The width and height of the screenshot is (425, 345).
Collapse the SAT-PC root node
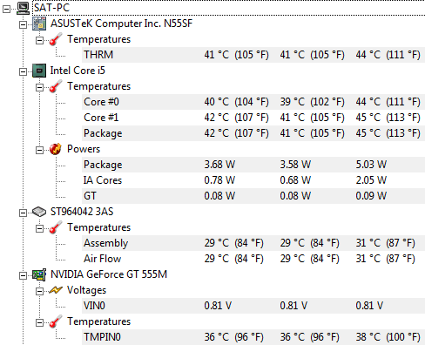click(6, 9)
